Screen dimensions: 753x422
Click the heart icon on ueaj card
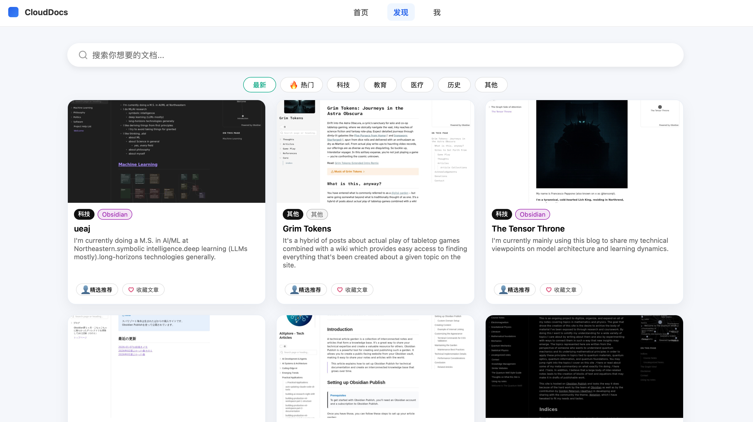pyautogui.click(x=131, y=290)
